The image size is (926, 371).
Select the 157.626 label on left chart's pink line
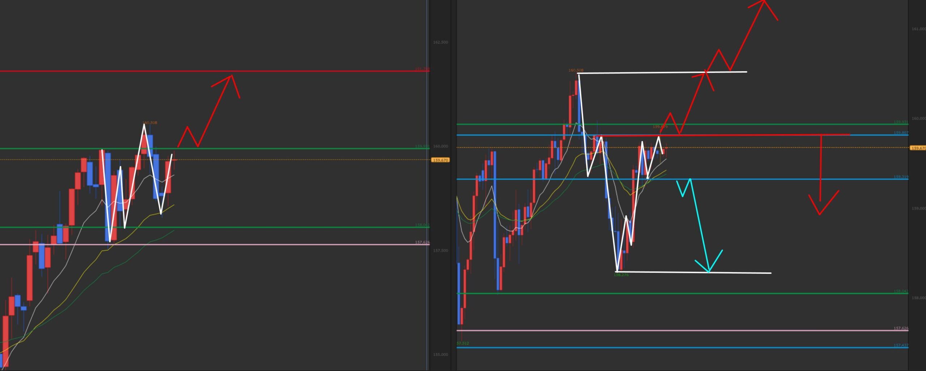422,242
